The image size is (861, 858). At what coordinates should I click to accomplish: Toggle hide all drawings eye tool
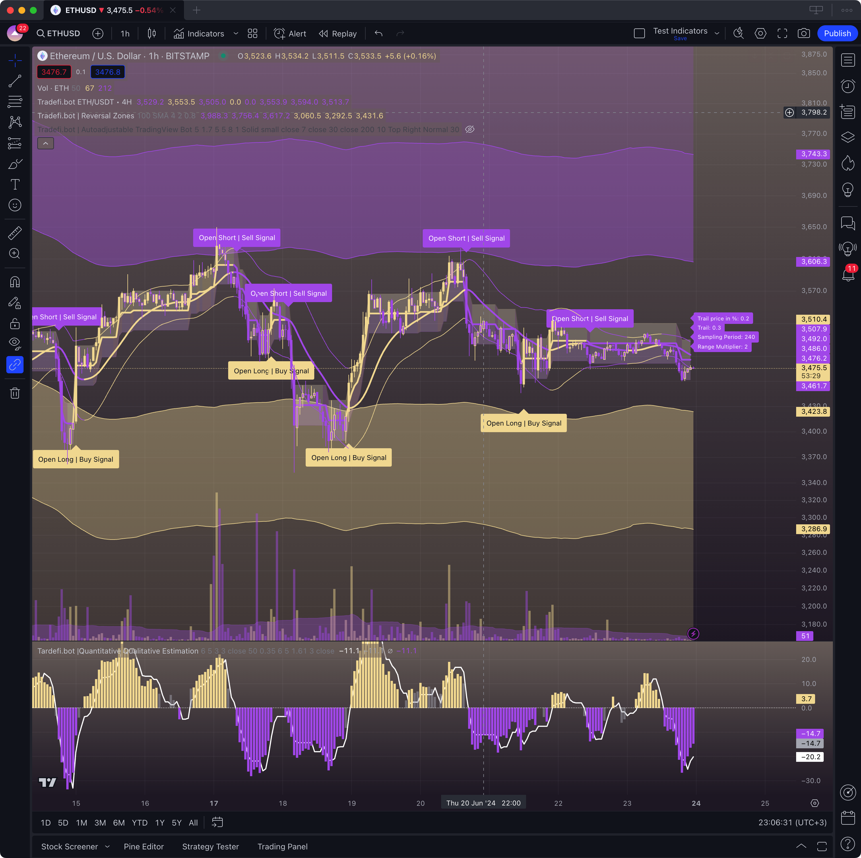click(x=15, y=343)
